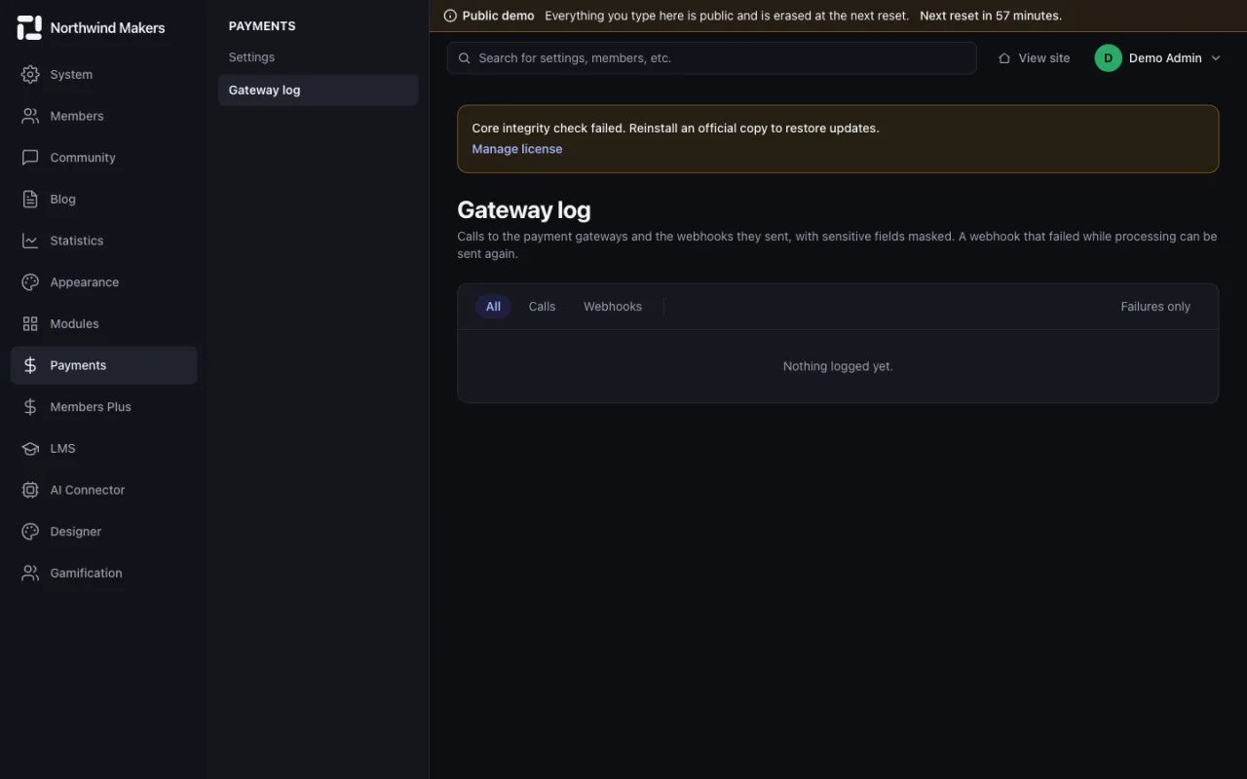Click the 'Public demo' banner label
The width and height of the screenshot is (1247, 779).
pos(499,16)
